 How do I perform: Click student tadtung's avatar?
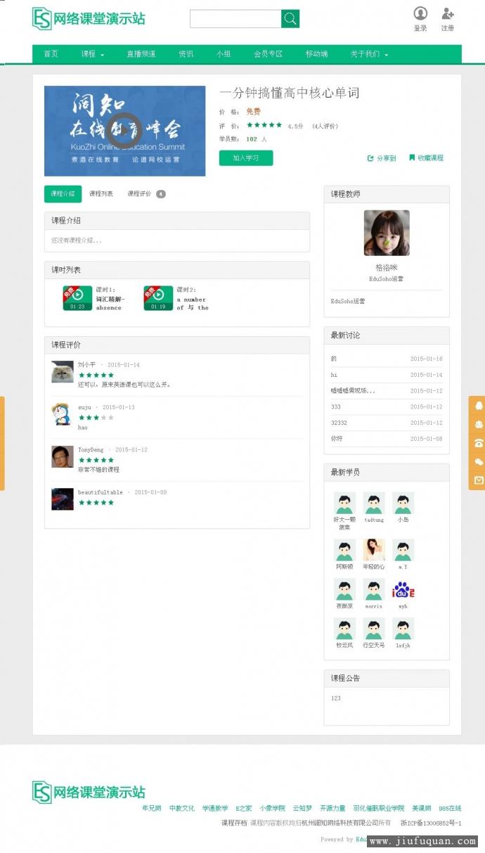(x=374, y=503)
